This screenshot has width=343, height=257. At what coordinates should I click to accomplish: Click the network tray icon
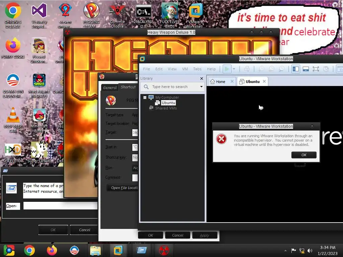pyautogui.click(x=302, y=251)
